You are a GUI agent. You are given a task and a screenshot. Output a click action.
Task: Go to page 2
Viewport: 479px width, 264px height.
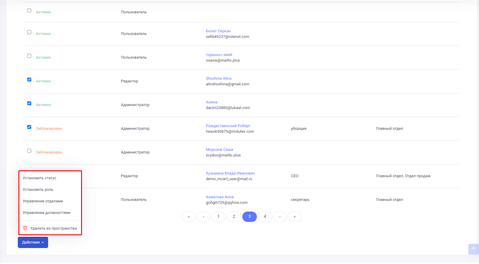[234, 217]
